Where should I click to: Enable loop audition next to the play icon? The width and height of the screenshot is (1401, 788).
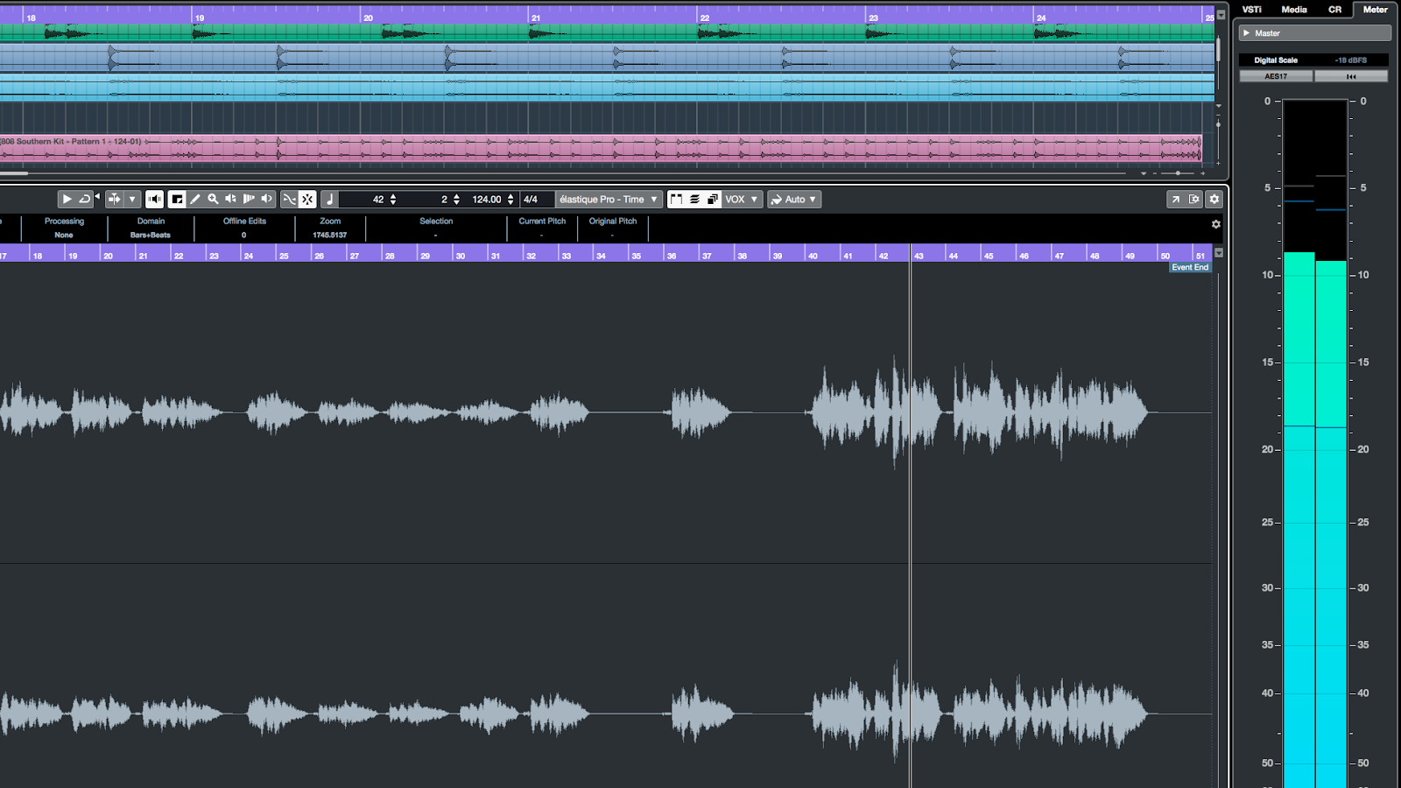84,199
